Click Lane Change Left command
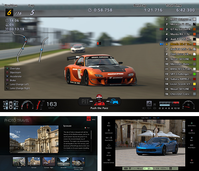 click(x=17, y=84)
